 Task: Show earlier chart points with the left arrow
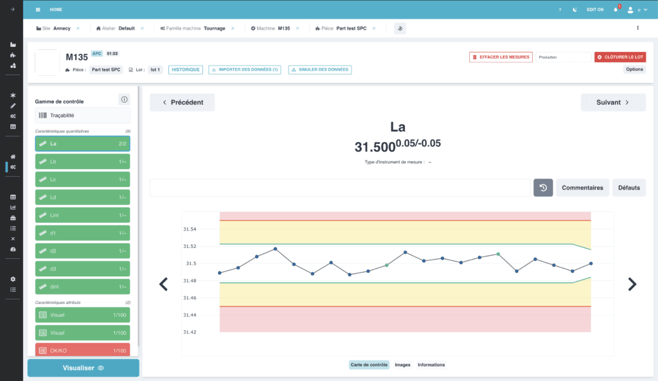(164, 284)
